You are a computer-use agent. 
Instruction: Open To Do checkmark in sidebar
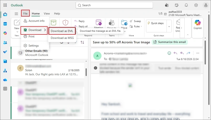point(5,52)
